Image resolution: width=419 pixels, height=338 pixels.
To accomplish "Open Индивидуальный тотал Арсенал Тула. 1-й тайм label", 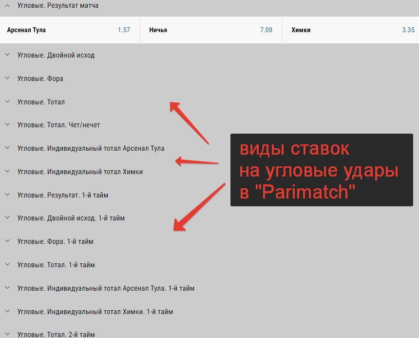I will point(106,288).
